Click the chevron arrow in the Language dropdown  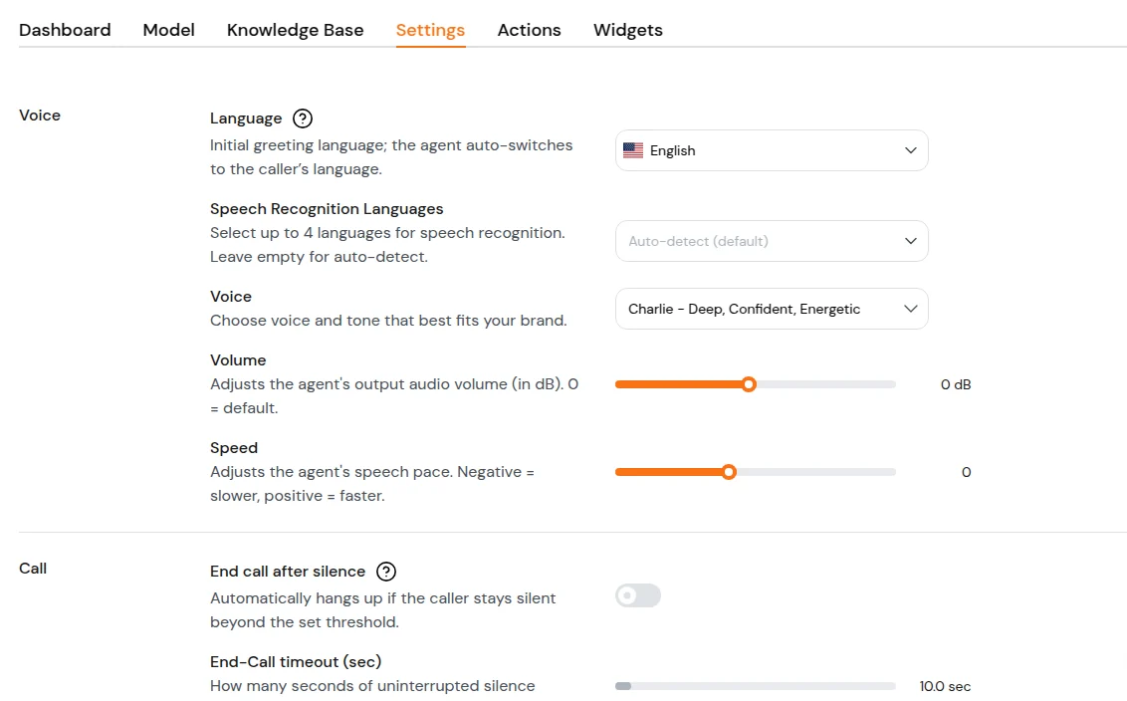click(911, 150)
